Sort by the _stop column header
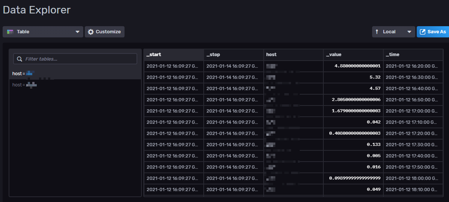Image resolution: width=449 pixels, height=202 pixels. tap(233, 55)
